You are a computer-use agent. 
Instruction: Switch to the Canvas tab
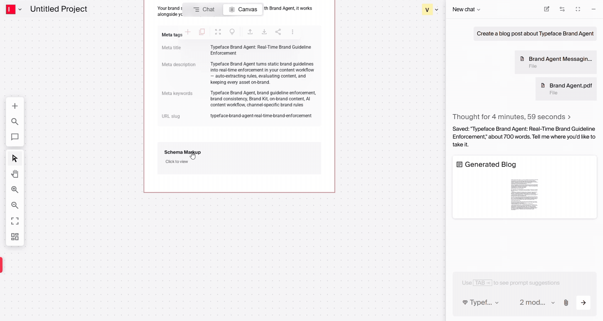243,10
